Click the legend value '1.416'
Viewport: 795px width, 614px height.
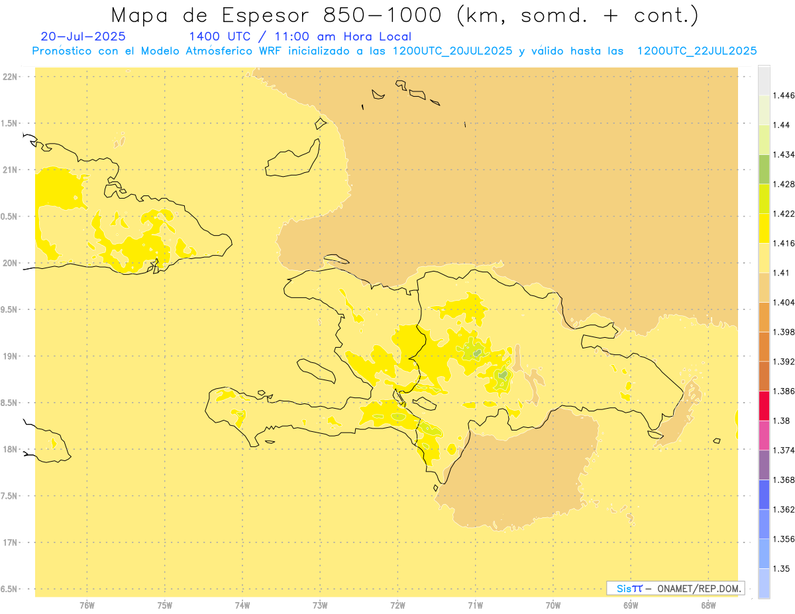[784, 243]
